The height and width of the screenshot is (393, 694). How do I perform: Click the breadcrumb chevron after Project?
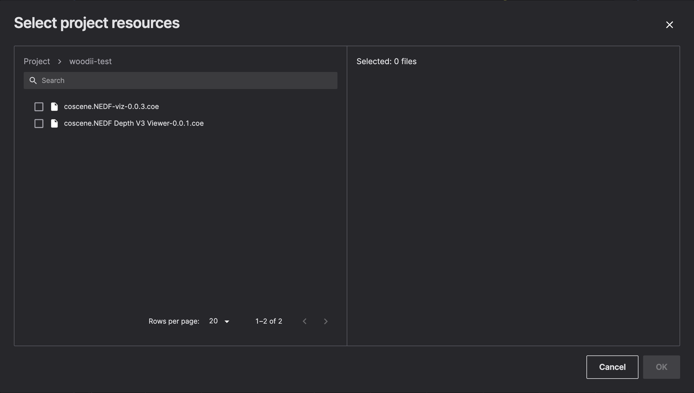coord(59,61)
